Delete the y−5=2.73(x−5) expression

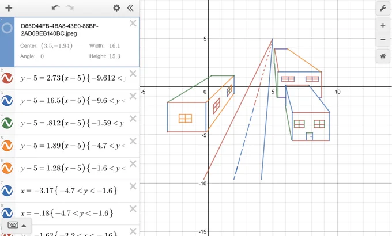(133, 74)
